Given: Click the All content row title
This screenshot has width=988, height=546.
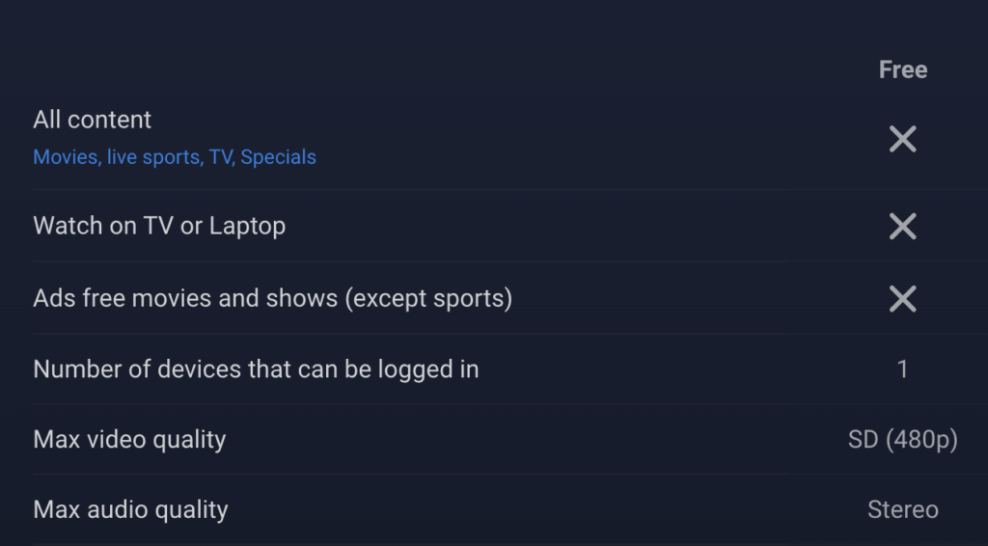Looking at the screenshot, I should coord(92,120).
